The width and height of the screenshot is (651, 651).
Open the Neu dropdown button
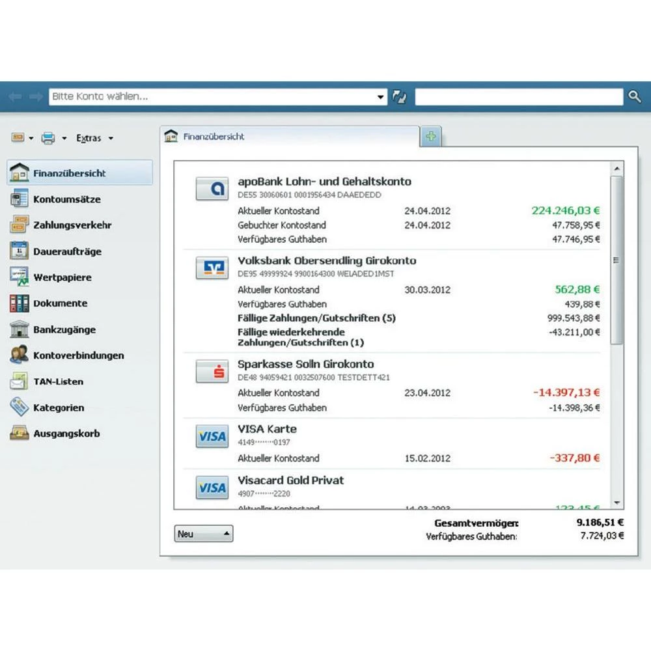[204, 534]
